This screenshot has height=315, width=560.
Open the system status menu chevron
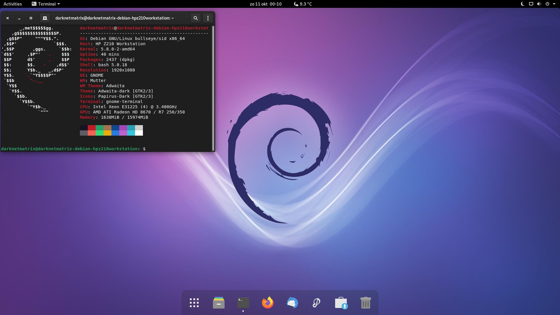pyautogui.click(x=555, y=4)
